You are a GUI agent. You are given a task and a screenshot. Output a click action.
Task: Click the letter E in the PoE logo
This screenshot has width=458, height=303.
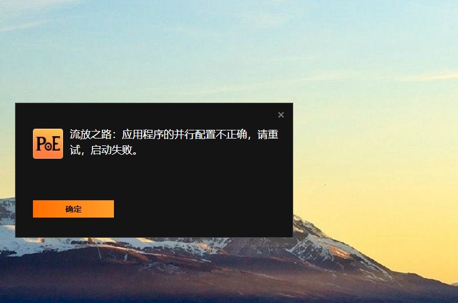[x=56, y=144]
